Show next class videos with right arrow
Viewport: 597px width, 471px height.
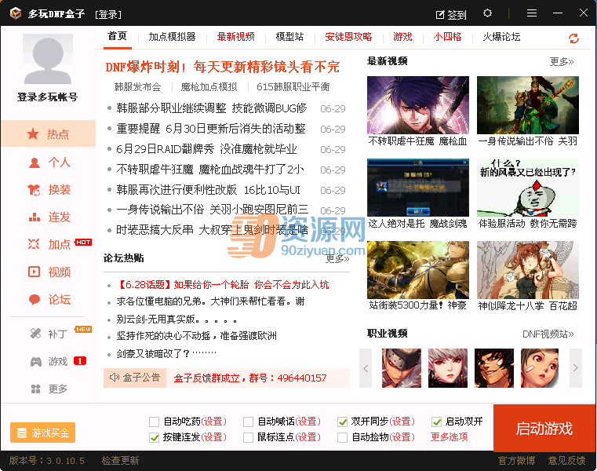576,368
